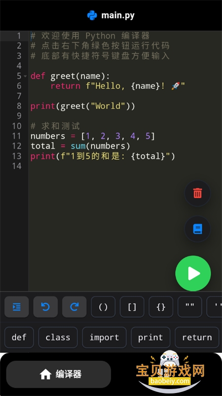This screenshot has width=222, height=396.
Task: Undo the last edit
Action: [x=45, y=307]
